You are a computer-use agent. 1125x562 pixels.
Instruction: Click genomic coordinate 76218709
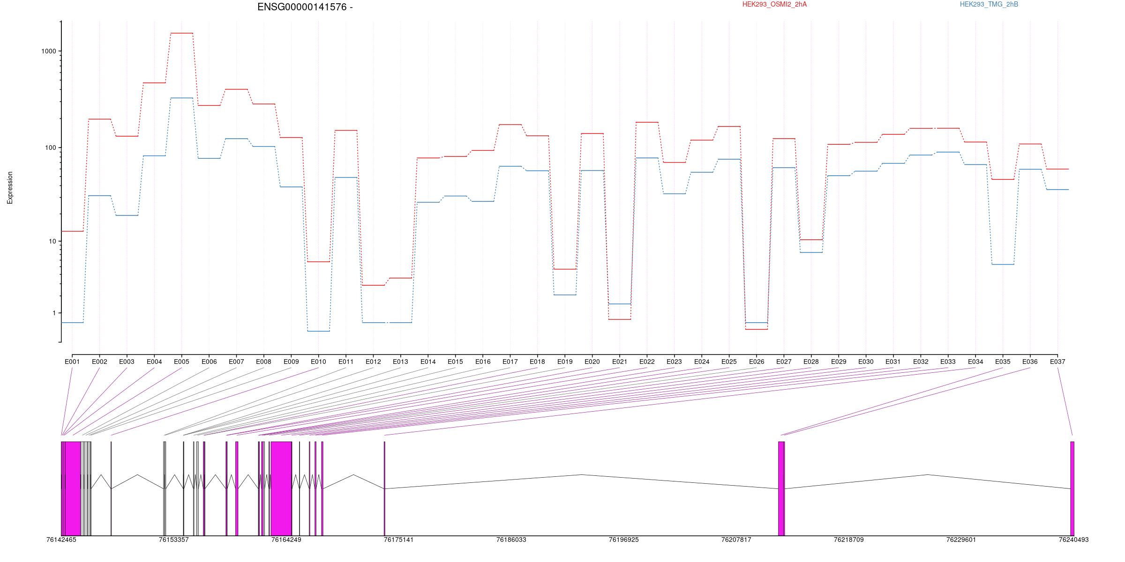point(849,540)
